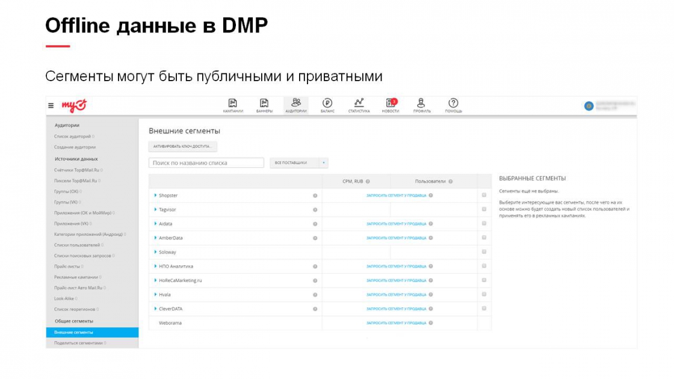The height and width of the screenshot is (379, 674).
Task: Expand the Soloway provider row
Action: 155,252
